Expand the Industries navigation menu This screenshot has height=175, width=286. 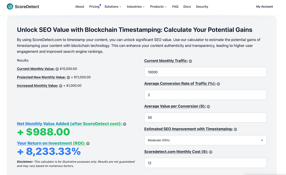click(x=136, y=7)
